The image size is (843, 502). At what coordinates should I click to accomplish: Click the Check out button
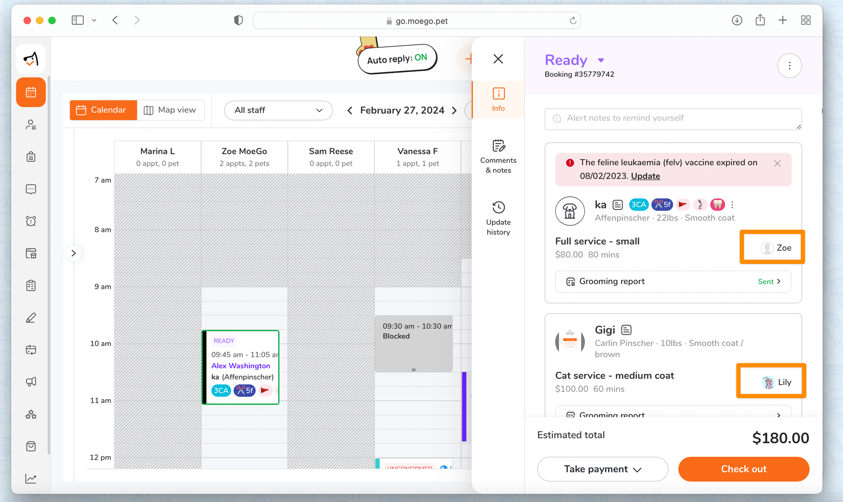[744, 469]
